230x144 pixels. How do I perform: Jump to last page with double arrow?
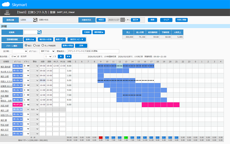(x=68, y=57)
